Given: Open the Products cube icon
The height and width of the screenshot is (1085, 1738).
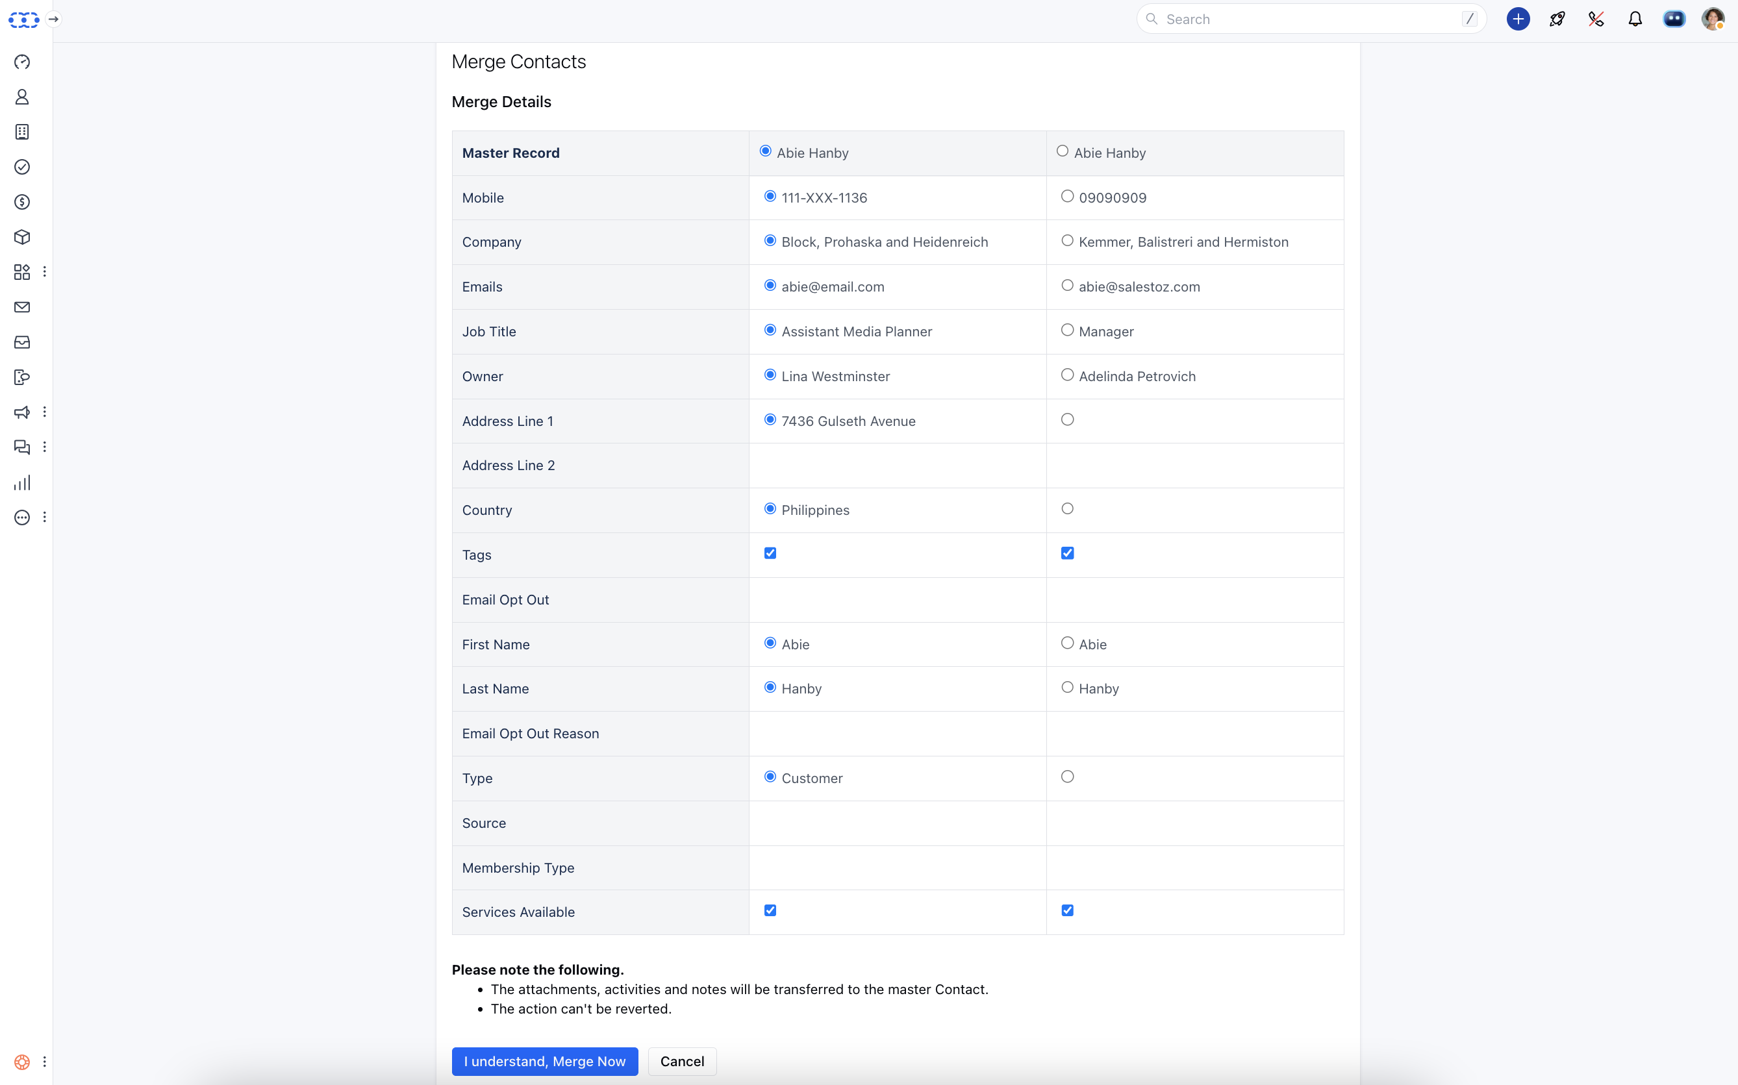Looking at the screenshot, I should pyautogui.click(x=22, y=237).
